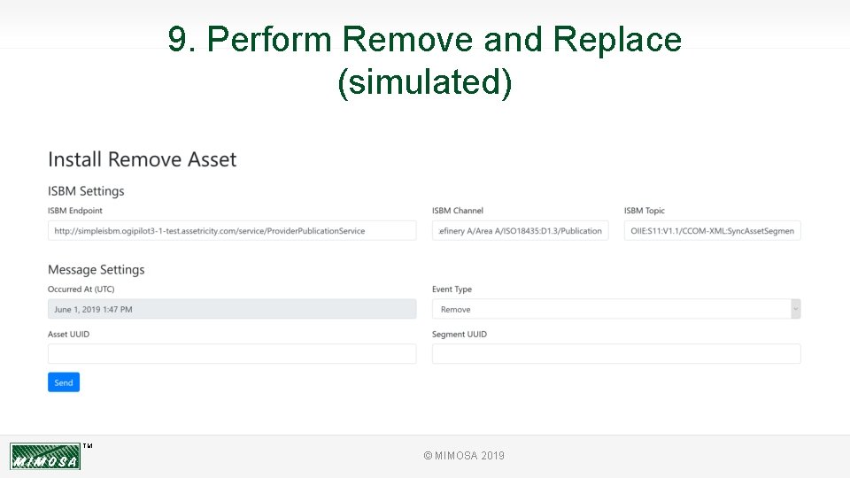Viewport: 850px width, 478px height.
Task: Click the Install Remove Asset heading
Action: click(142, 159)
